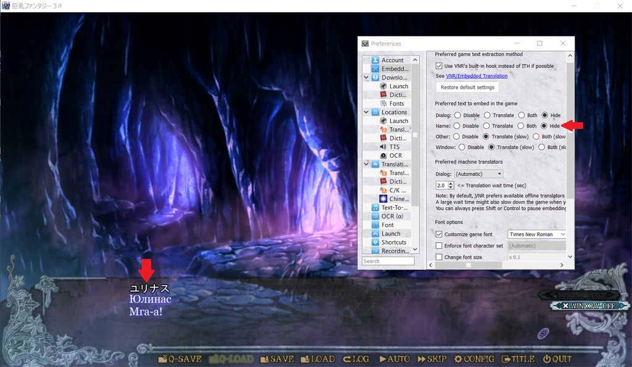Select Disable for Name embed text
Image resolution: width=632 pixels, height=367 pixels.
pos(457,126)
